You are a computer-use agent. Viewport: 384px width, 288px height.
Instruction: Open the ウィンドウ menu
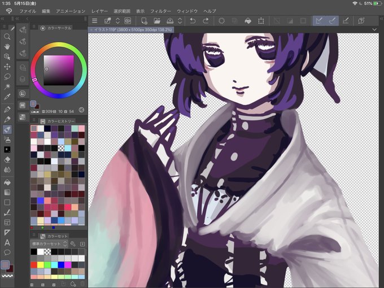[187, 11]
